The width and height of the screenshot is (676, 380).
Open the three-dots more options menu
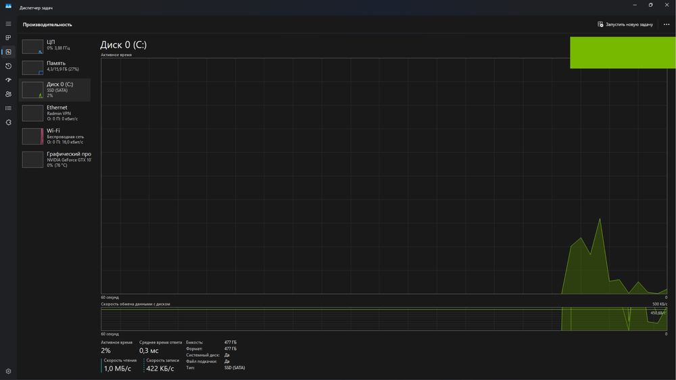point(667,24)
